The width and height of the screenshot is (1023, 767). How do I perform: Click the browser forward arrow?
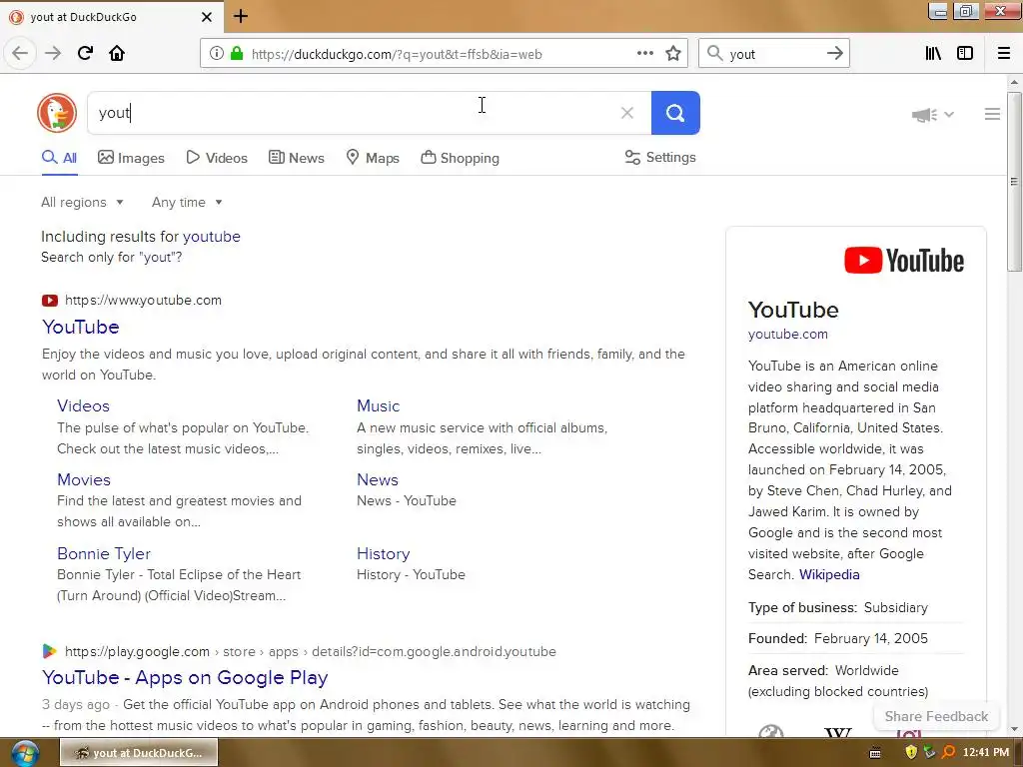click(x=53, y=54)
